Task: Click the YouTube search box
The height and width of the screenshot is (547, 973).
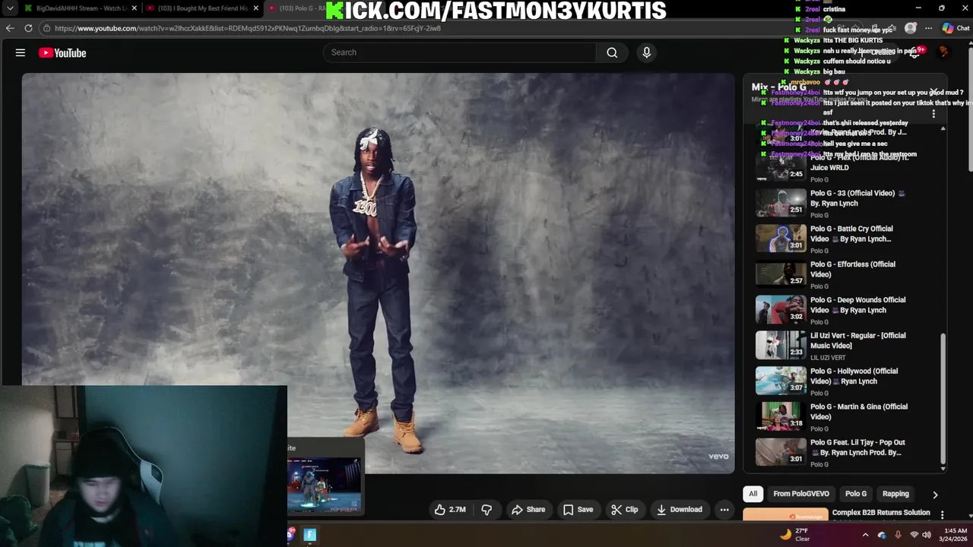Action: coord(460,52)
